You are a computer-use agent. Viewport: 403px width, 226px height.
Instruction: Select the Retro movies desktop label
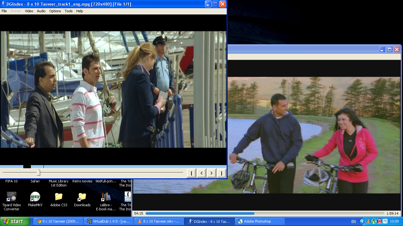click(82, 181)
